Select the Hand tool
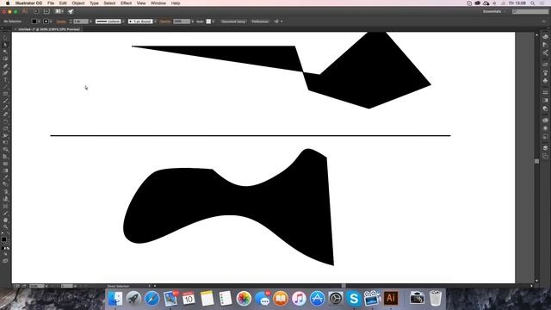This screenshot has width=551, height=310. [5, 220]
